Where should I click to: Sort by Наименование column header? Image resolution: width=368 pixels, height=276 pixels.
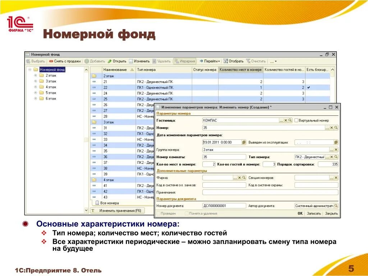119,70
